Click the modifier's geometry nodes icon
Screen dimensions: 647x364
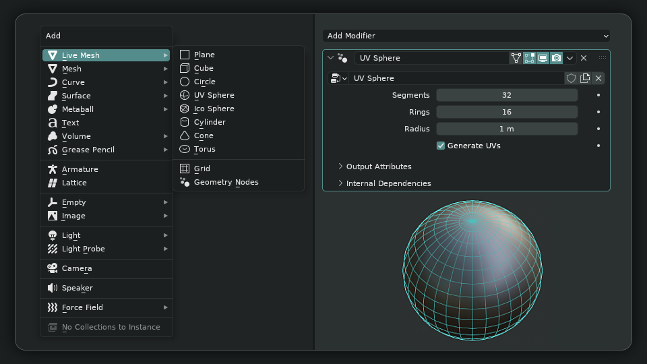(x=342, y=58)
